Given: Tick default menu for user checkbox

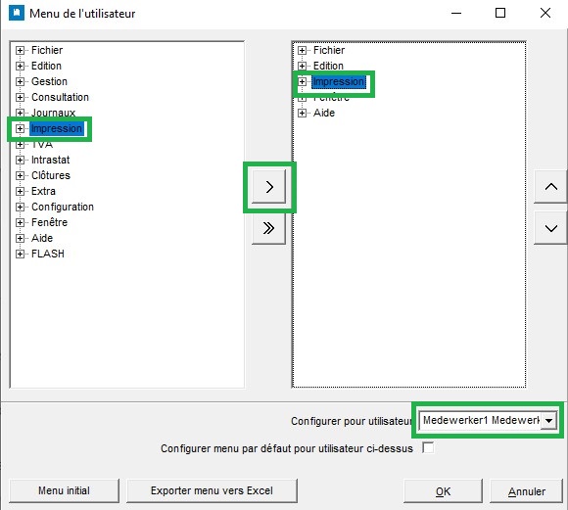Looking at the screenshot, I should tap(428, 447).
